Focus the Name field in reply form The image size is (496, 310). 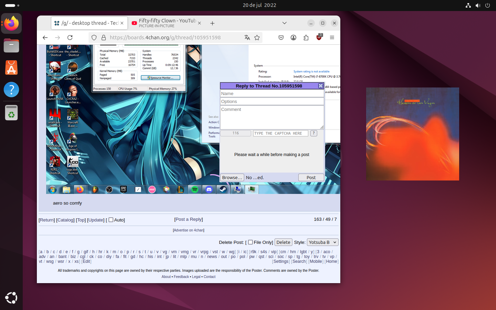pyautogui.click(x=272, y=93)
